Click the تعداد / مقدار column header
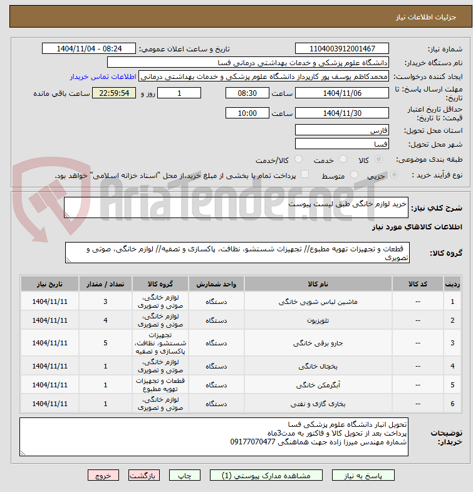The image size is (473, 492). point(105,284)
